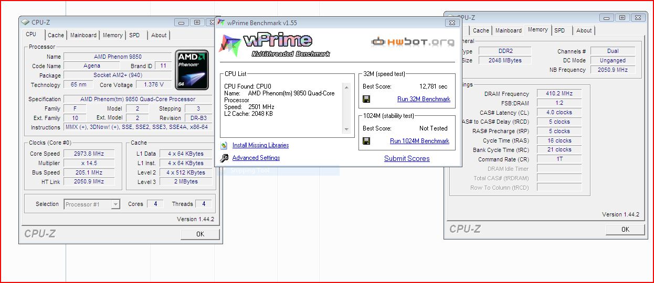Open the Cache tab in left CPU-Z window
Image resolution: width=654 pixels, height=283 pixels.
tap(56, 35)
